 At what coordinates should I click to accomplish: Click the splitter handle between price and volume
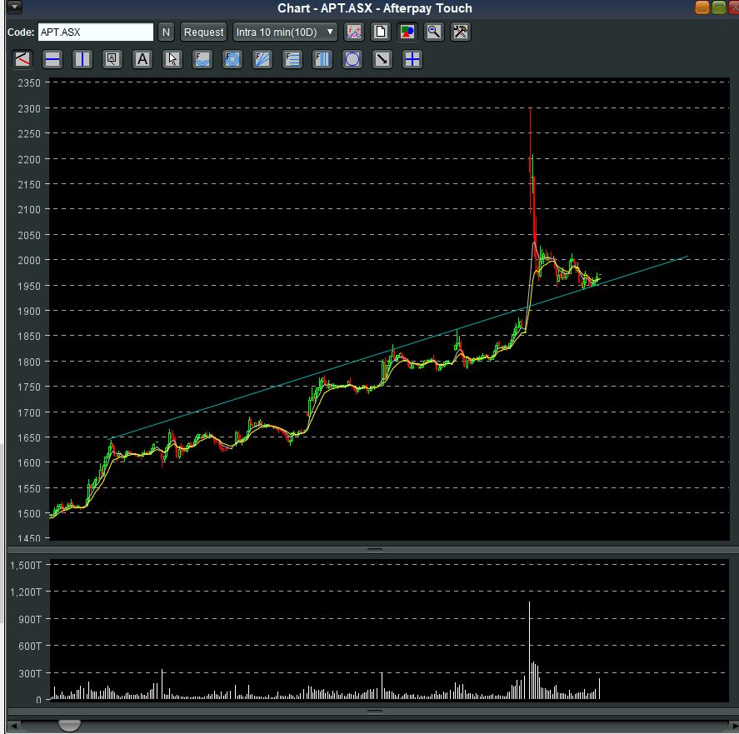coord(375,550)
